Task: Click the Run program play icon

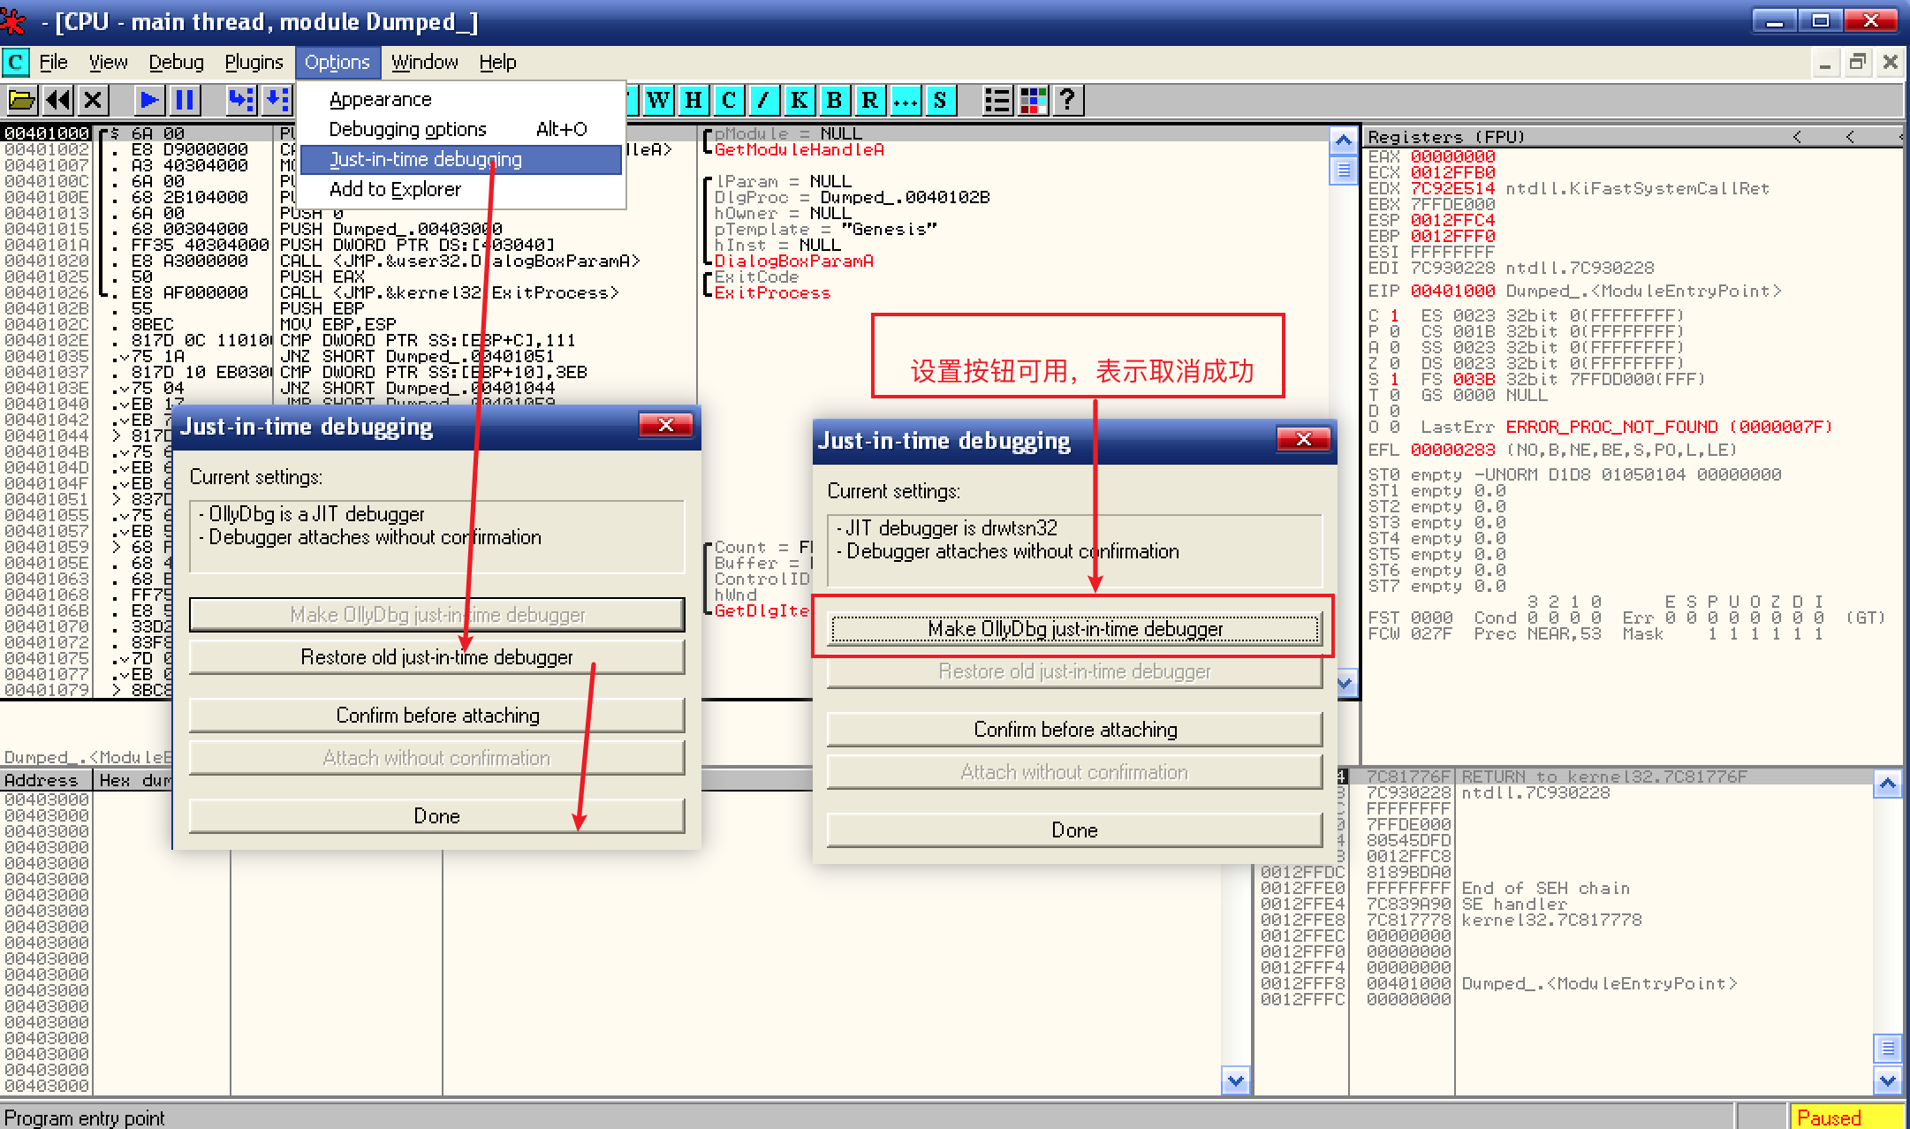Action: [x=149, y=100]
